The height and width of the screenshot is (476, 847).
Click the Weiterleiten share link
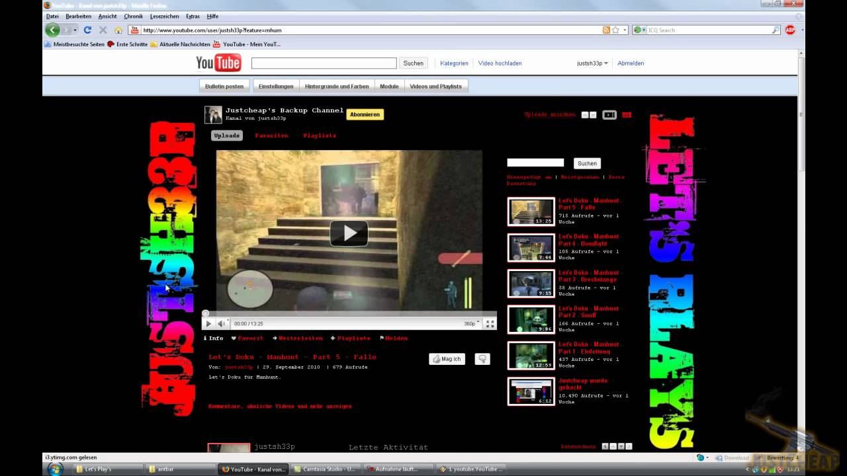click(298, 338)
